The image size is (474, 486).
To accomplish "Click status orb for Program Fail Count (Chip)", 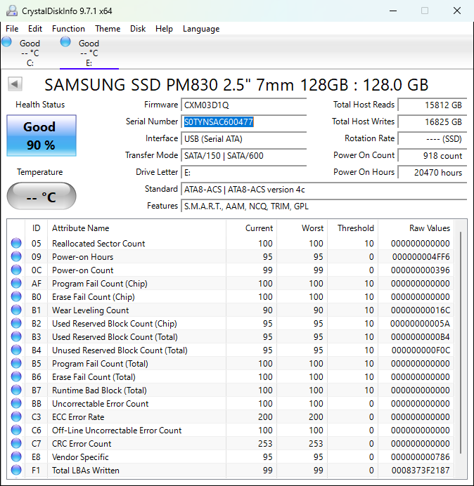I will coord(16,283).
